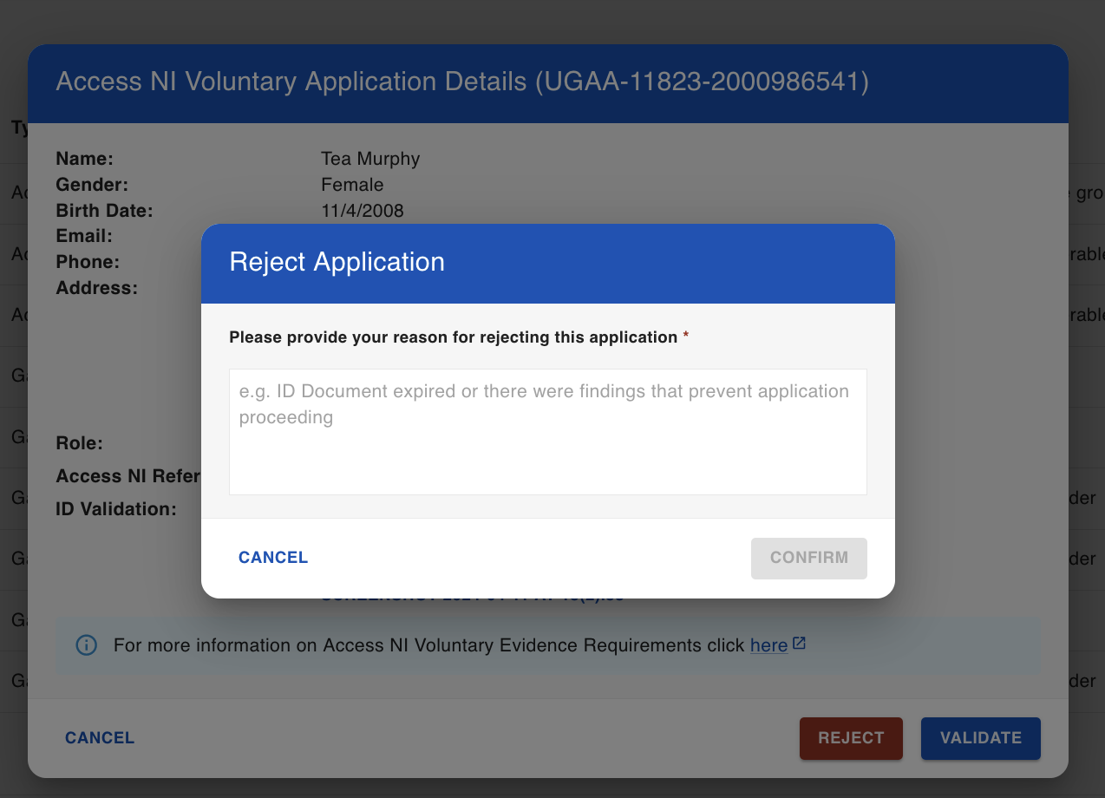
Task: Confirm the application rejection
Action: click(x=809, y=558)
